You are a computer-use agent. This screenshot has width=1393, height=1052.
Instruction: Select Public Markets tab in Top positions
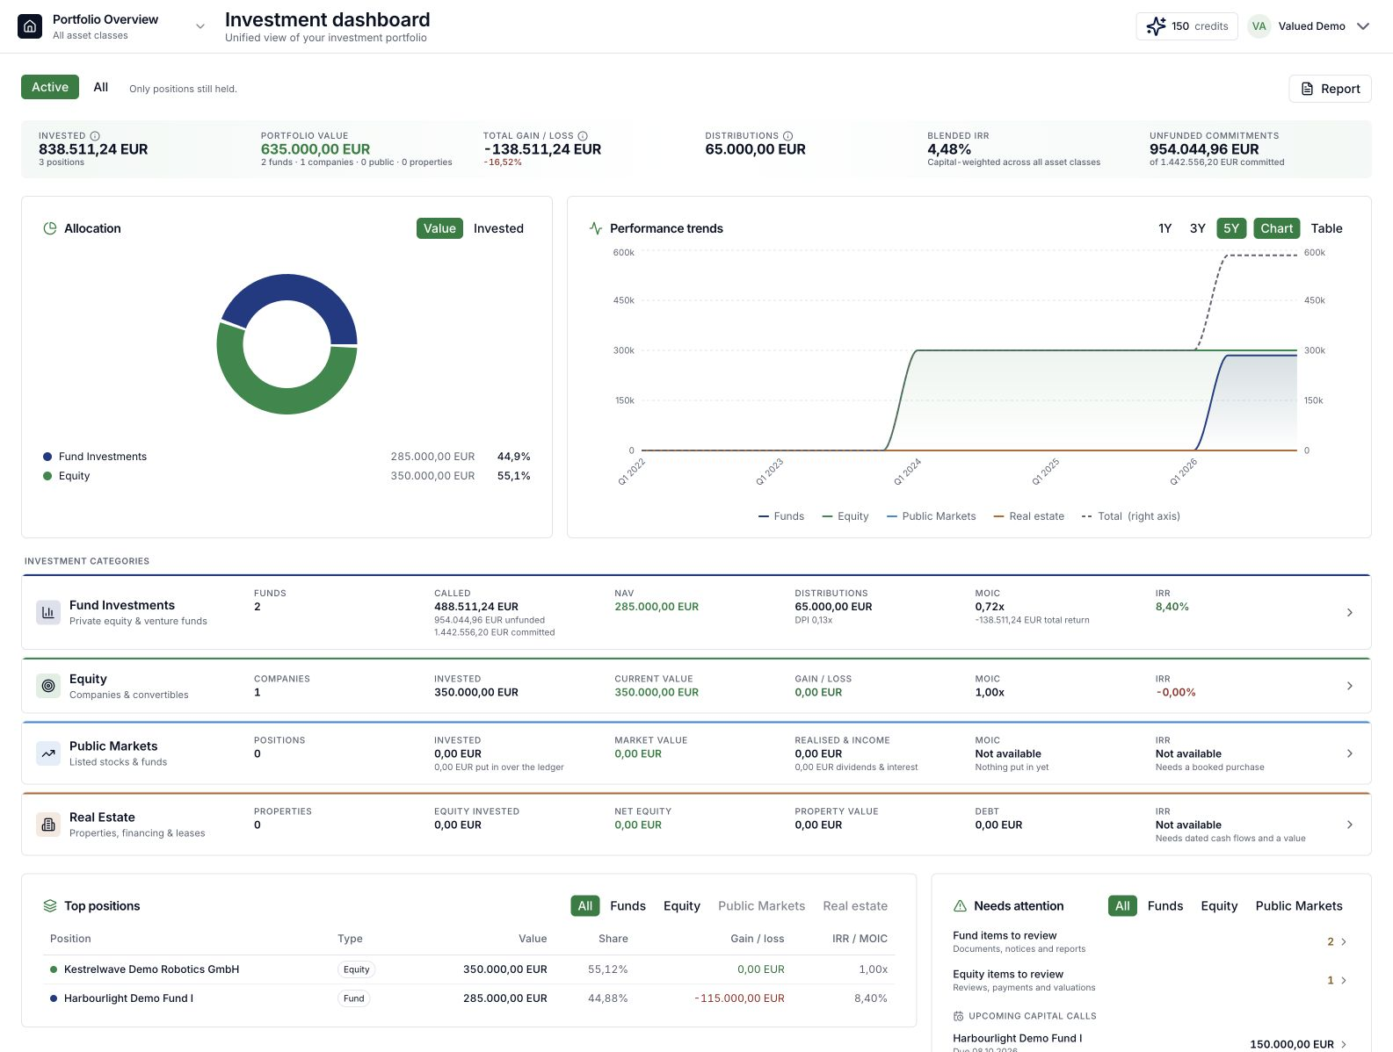tap(761, 906)
